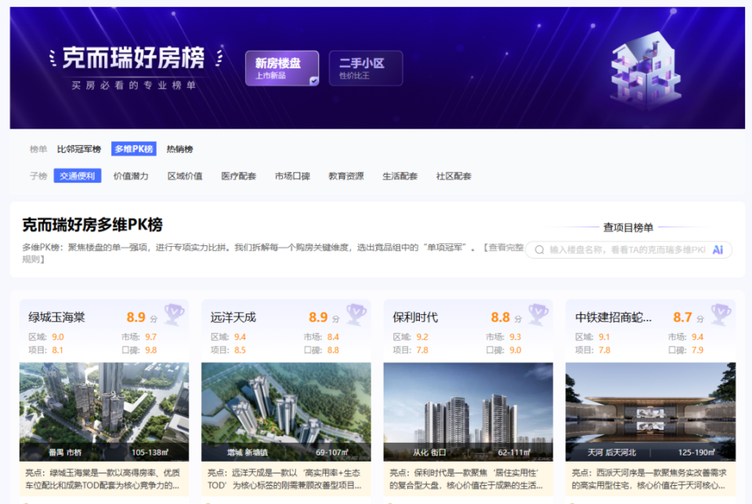This screenshot has width=752, height=504.
Task: Open the 保利时代 project title
Action: pos(415,317)
